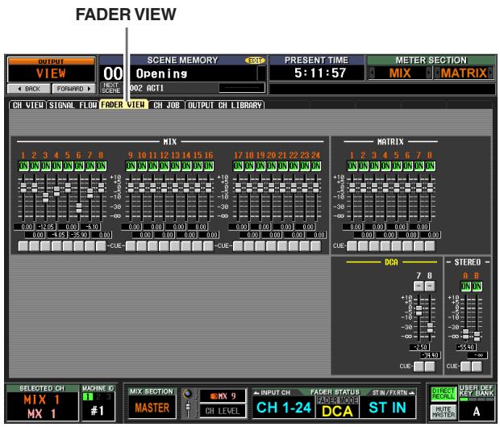Click the DCA 8 mute button
This screenshot has height=427, width=500.
(x=430, y=287)
